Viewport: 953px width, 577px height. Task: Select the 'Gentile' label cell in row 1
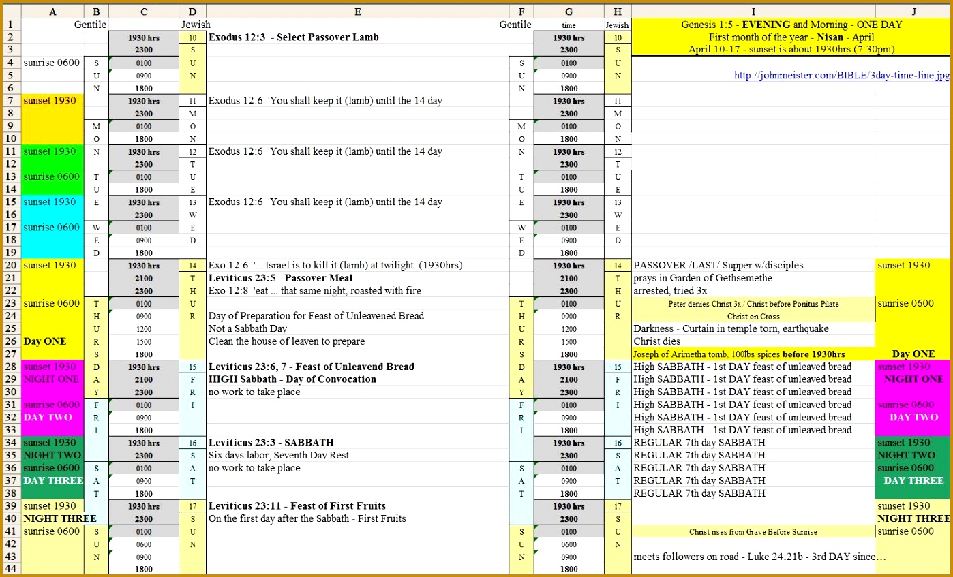[89, 24]
